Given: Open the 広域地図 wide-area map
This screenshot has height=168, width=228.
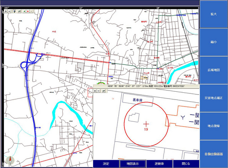Looking at the screenshot, I should pos(214,70).
